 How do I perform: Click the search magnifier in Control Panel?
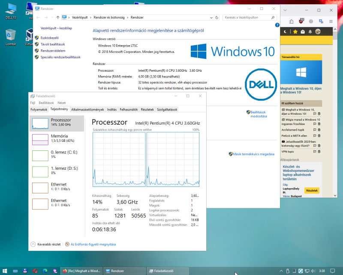point(273,17)
